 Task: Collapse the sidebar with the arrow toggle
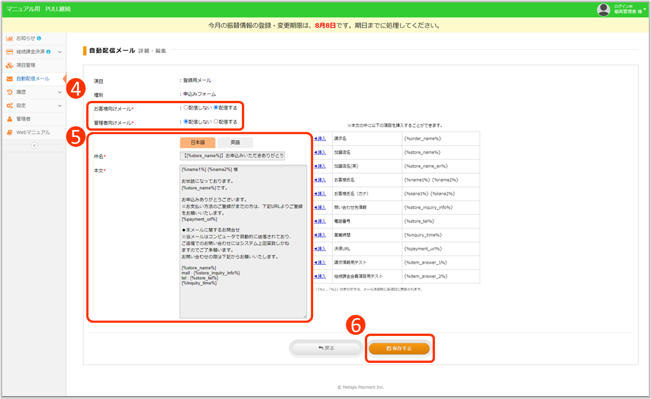pyautogui.click(x=33, y=146)
